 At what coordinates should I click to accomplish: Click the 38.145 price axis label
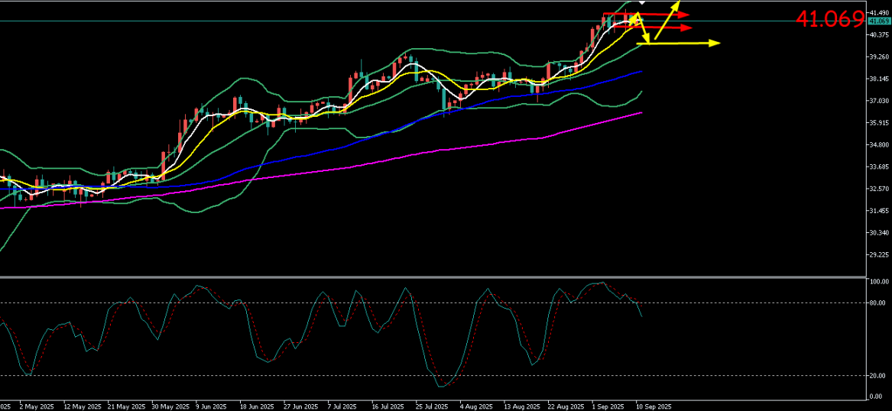[880, 79]
